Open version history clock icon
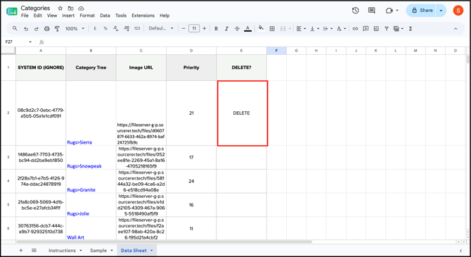Screen dimensions: 471x257 click(x=355, y=11)
